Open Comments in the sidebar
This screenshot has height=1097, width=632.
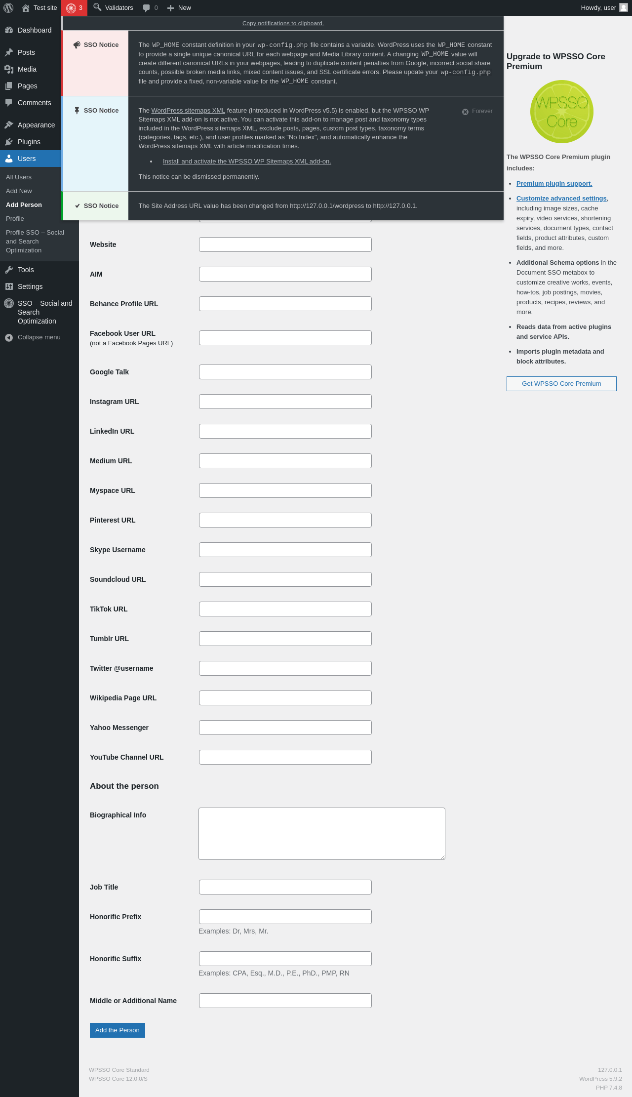[31, 103]
